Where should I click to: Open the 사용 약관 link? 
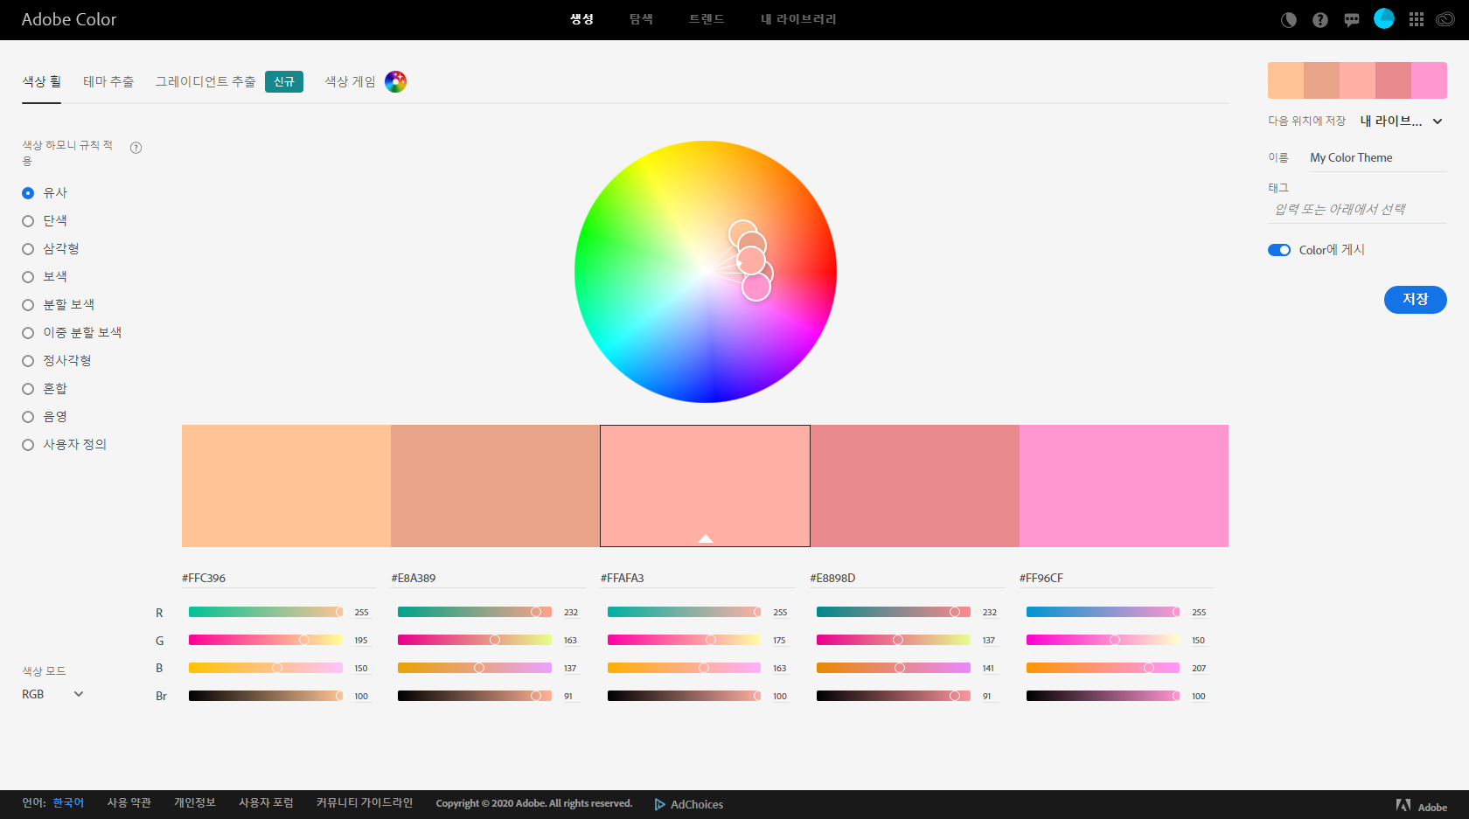click(x=129, y=802)
